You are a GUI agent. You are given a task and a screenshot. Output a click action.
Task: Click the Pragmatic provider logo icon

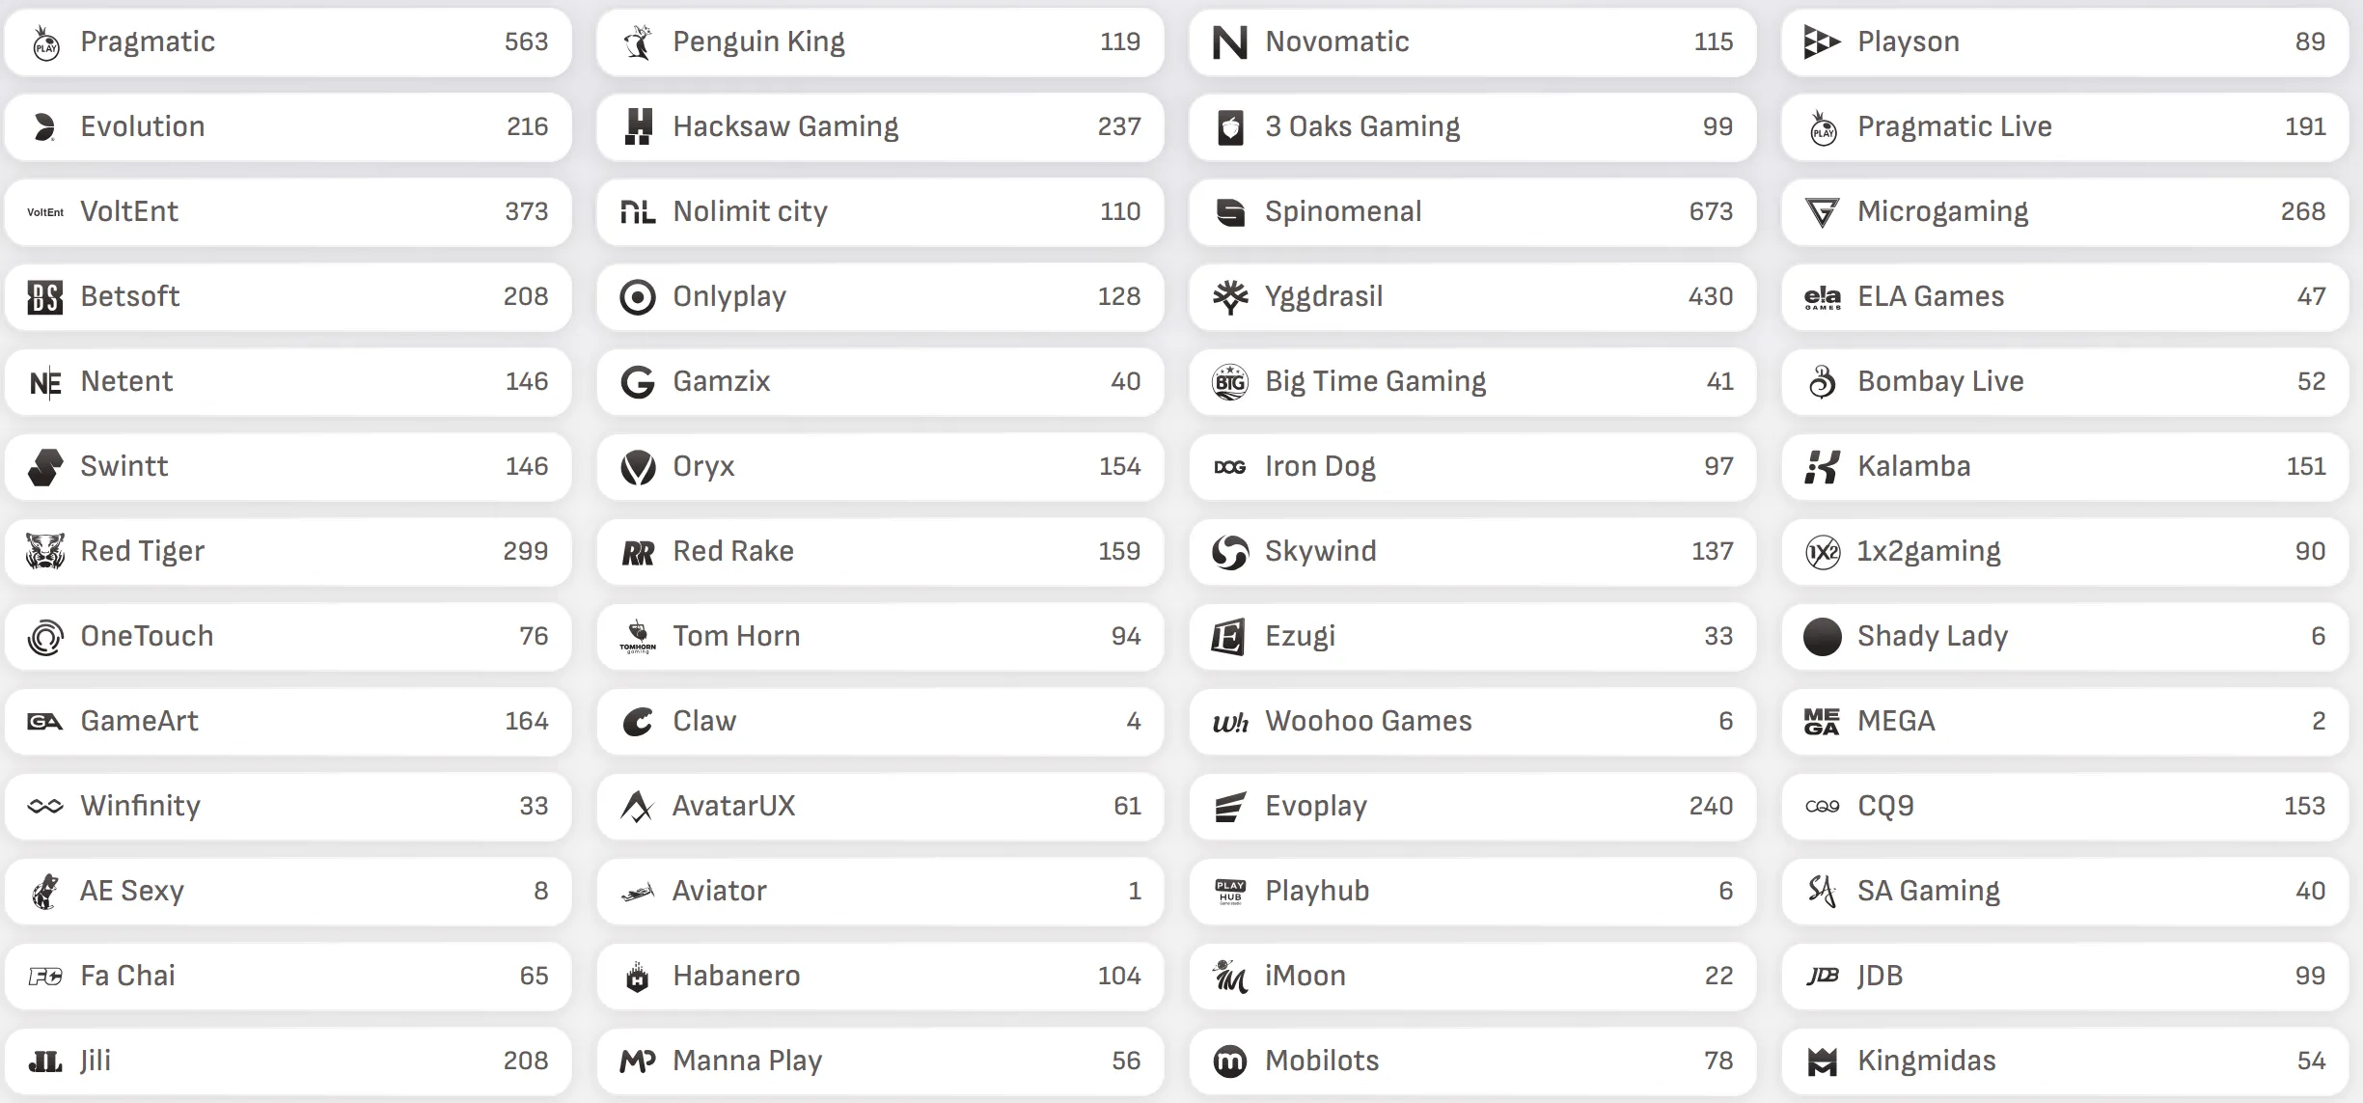click(45, 42)
